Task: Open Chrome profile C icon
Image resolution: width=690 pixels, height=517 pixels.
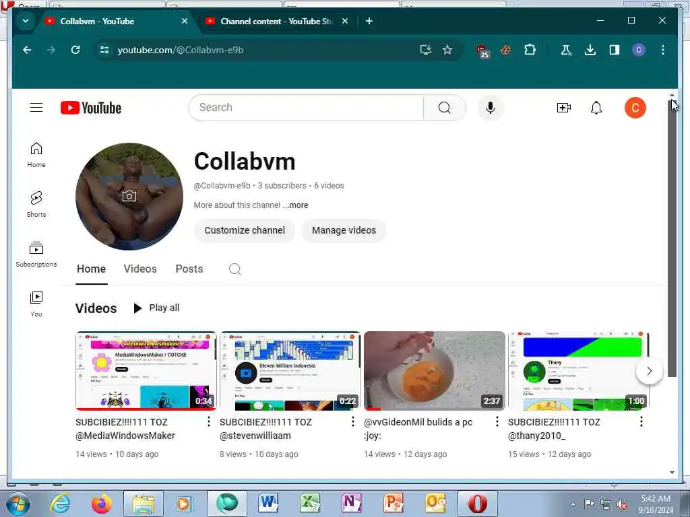Action: tap(639, 50)
